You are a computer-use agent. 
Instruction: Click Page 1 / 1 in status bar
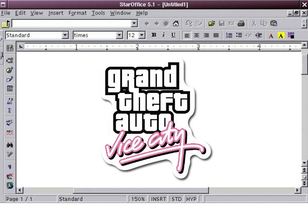pos(19,199)
